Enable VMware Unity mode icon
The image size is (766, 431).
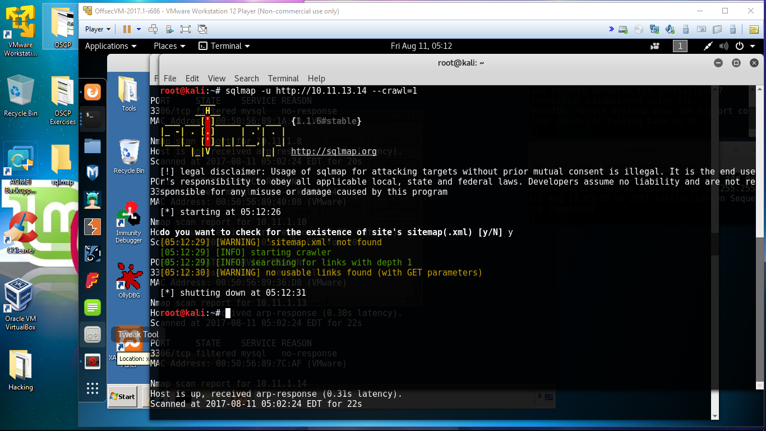point(201,29)
